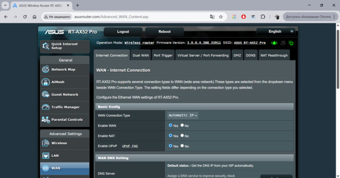Open the browser profile avatar
This screenshot has width=340, height=178.
[277, 17]
